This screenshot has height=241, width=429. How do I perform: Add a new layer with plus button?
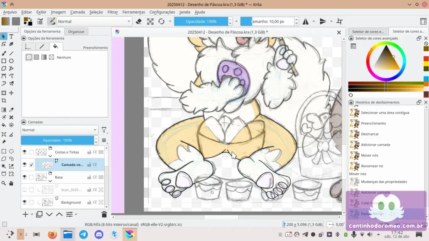click(x=25, y=215)
